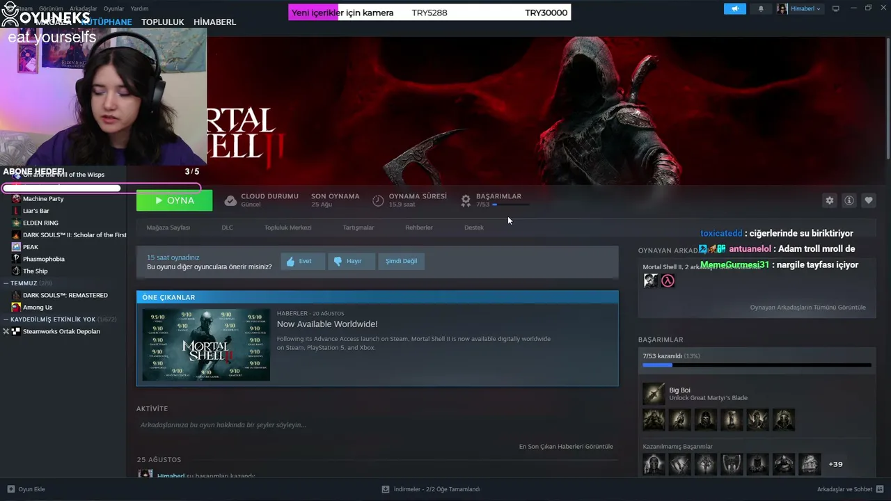891x501 pixels.
Task: Select Phasmophobia in the library list
Action: (x=44, y=259)
